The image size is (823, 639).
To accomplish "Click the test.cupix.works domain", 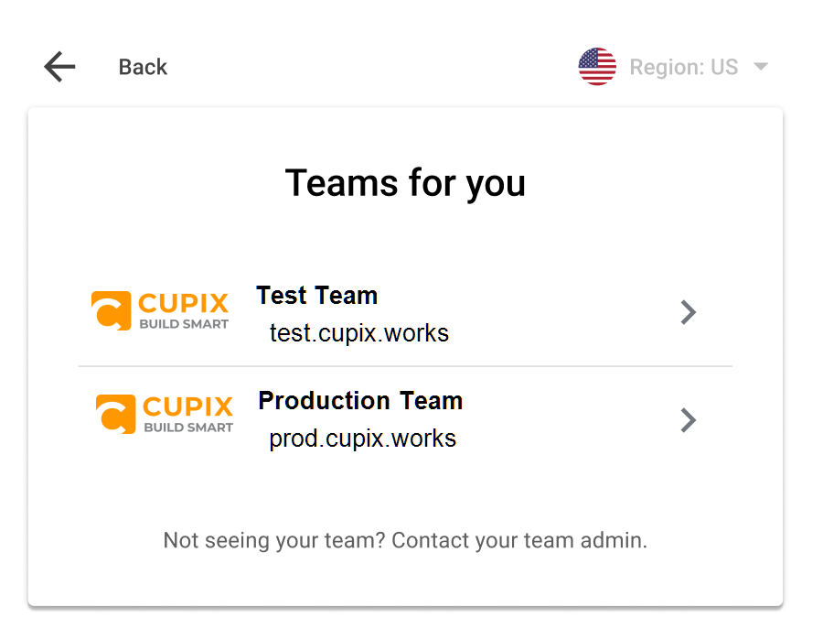I will pyautogui.click(x=359, y=332).
